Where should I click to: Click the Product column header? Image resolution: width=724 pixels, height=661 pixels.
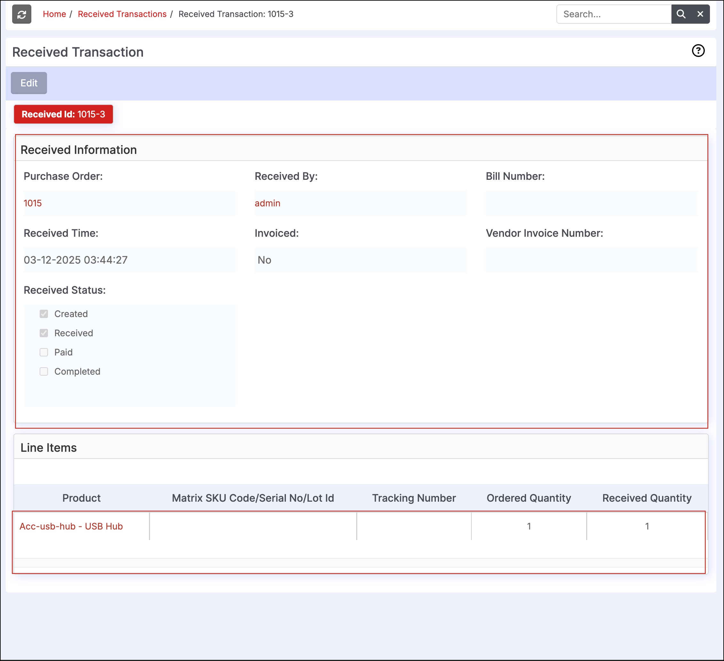click(82, 498)
